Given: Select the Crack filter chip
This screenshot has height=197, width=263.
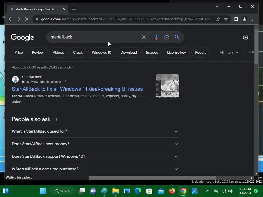Looking at the screenshot, I should [78, 52].
